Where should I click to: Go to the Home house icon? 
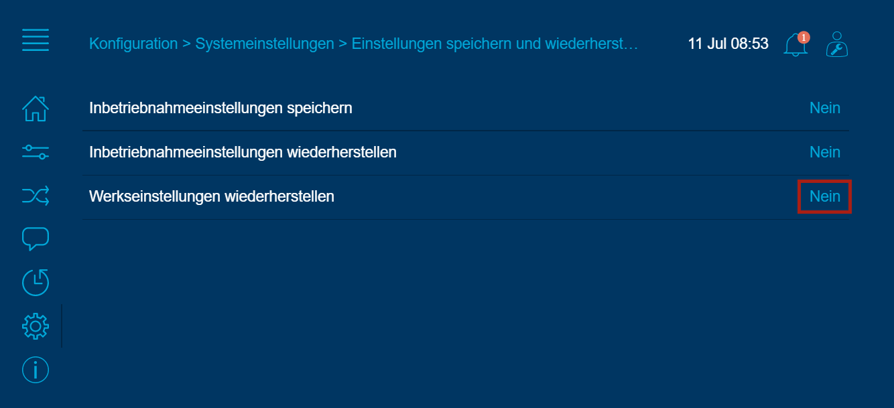[36, 109]
